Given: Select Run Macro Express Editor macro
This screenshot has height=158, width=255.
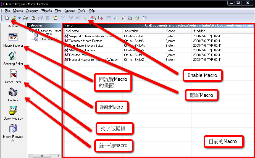Looking at the screenshot, I should [x=86, y=46].
